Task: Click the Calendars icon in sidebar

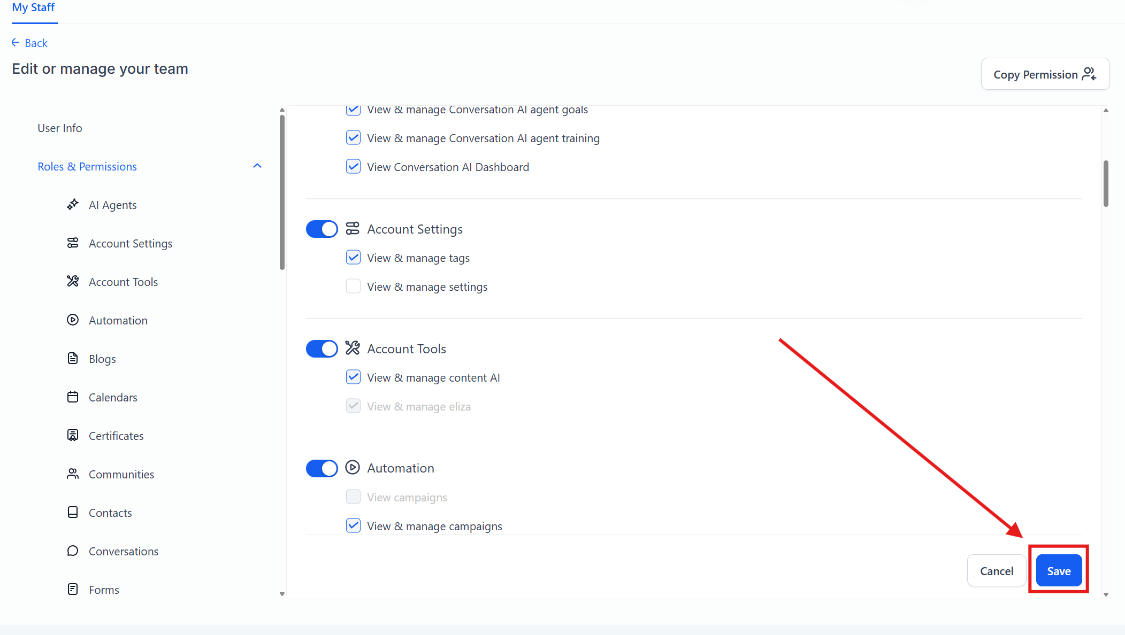Action: (73, 397)
